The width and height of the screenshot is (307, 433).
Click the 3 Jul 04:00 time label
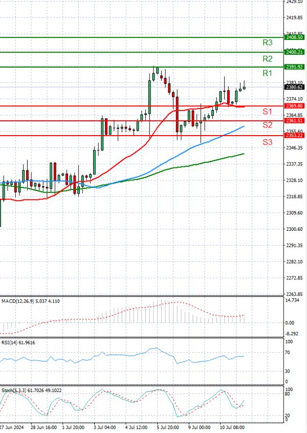coord(104,427)
